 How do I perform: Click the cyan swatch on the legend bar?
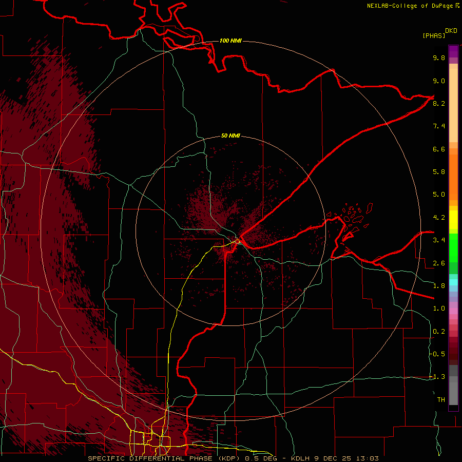click(453, 282)
